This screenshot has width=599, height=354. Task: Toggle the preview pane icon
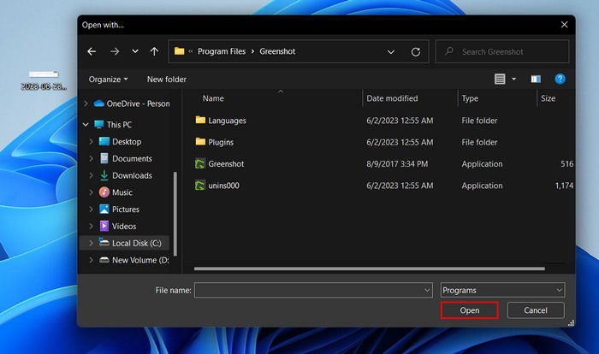point(536,79)
